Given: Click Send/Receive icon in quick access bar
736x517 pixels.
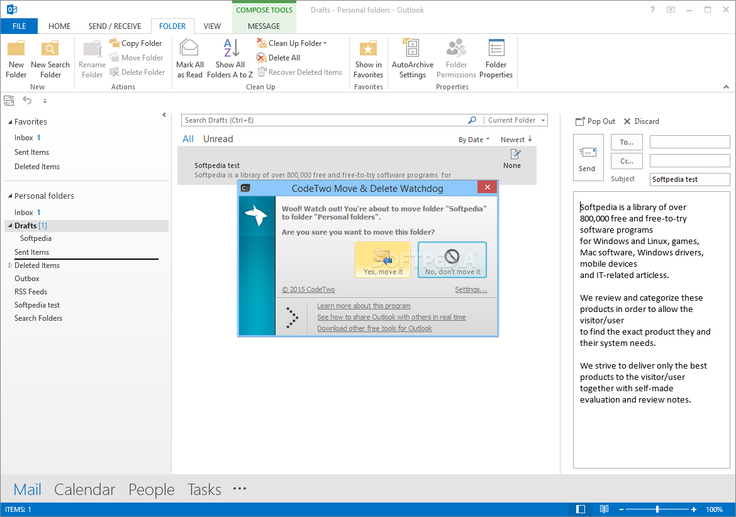Looking at the screenshot, I should tap(9, 101).
